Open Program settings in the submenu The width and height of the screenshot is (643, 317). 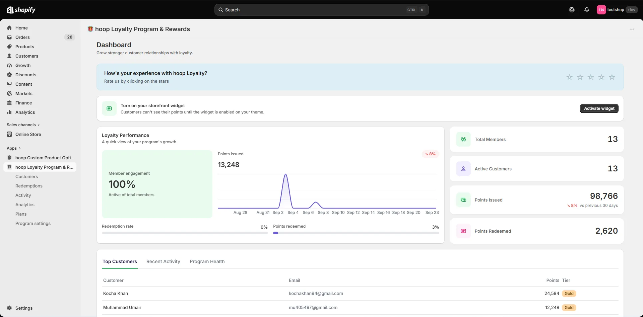[33, 223]
